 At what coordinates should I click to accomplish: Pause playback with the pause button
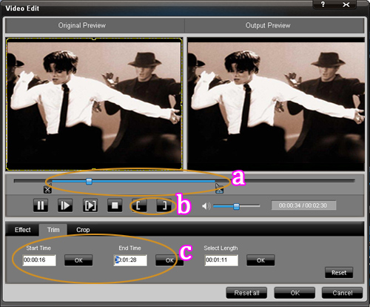41,205
